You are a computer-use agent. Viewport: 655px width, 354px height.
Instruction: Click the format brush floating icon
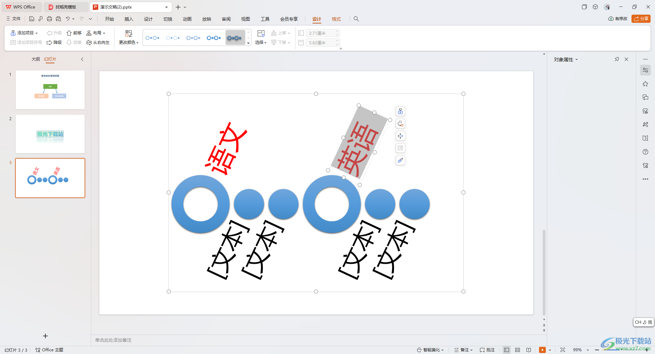[x=401, y=160]
